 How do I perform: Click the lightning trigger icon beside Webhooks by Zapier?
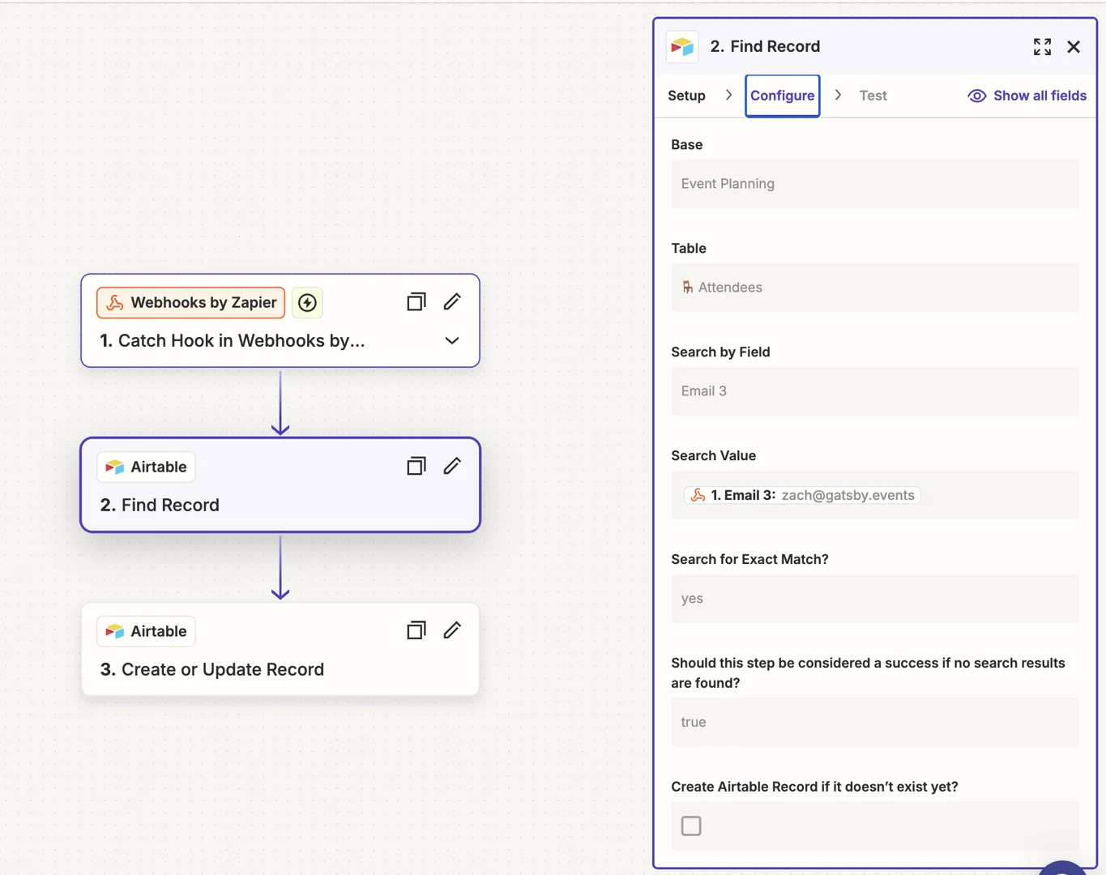pos(307,302)
